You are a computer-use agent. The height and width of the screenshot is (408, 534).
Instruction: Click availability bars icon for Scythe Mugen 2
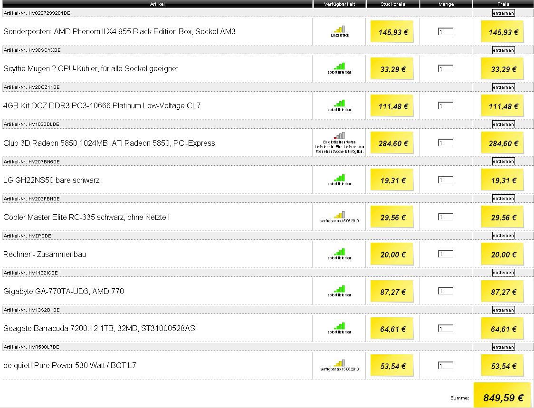[x=340, y=66]
